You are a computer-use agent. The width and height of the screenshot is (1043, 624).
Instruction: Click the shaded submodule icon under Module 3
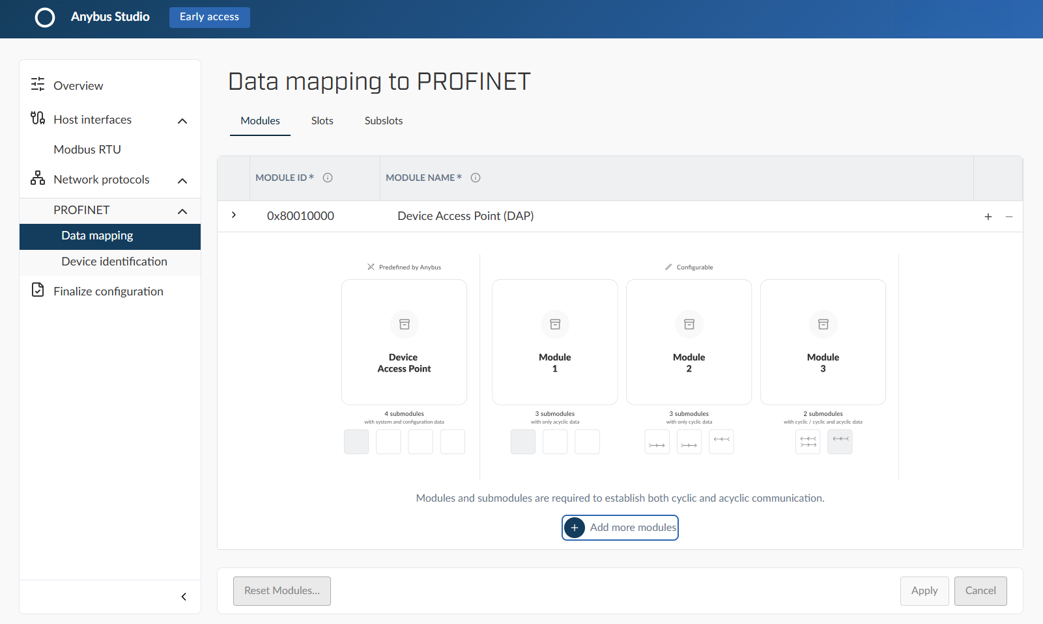pyautogui.click(x=840, y=442)
